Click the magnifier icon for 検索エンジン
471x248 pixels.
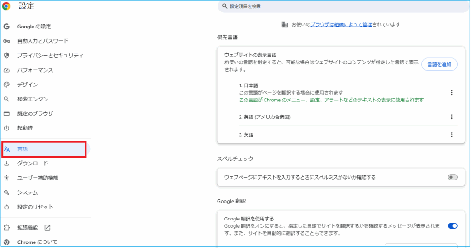tap(6, 99)
